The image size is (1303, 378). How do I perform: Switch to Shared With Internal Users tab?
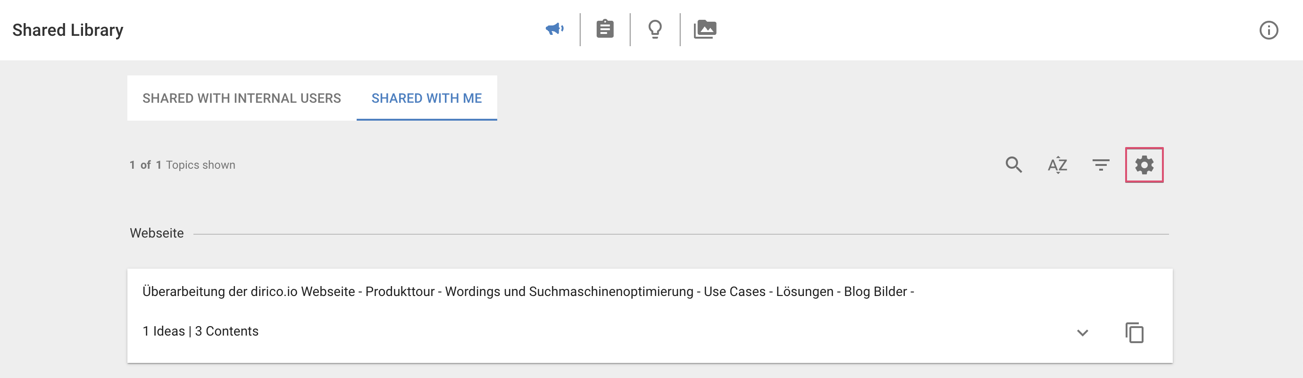point(242,98)
